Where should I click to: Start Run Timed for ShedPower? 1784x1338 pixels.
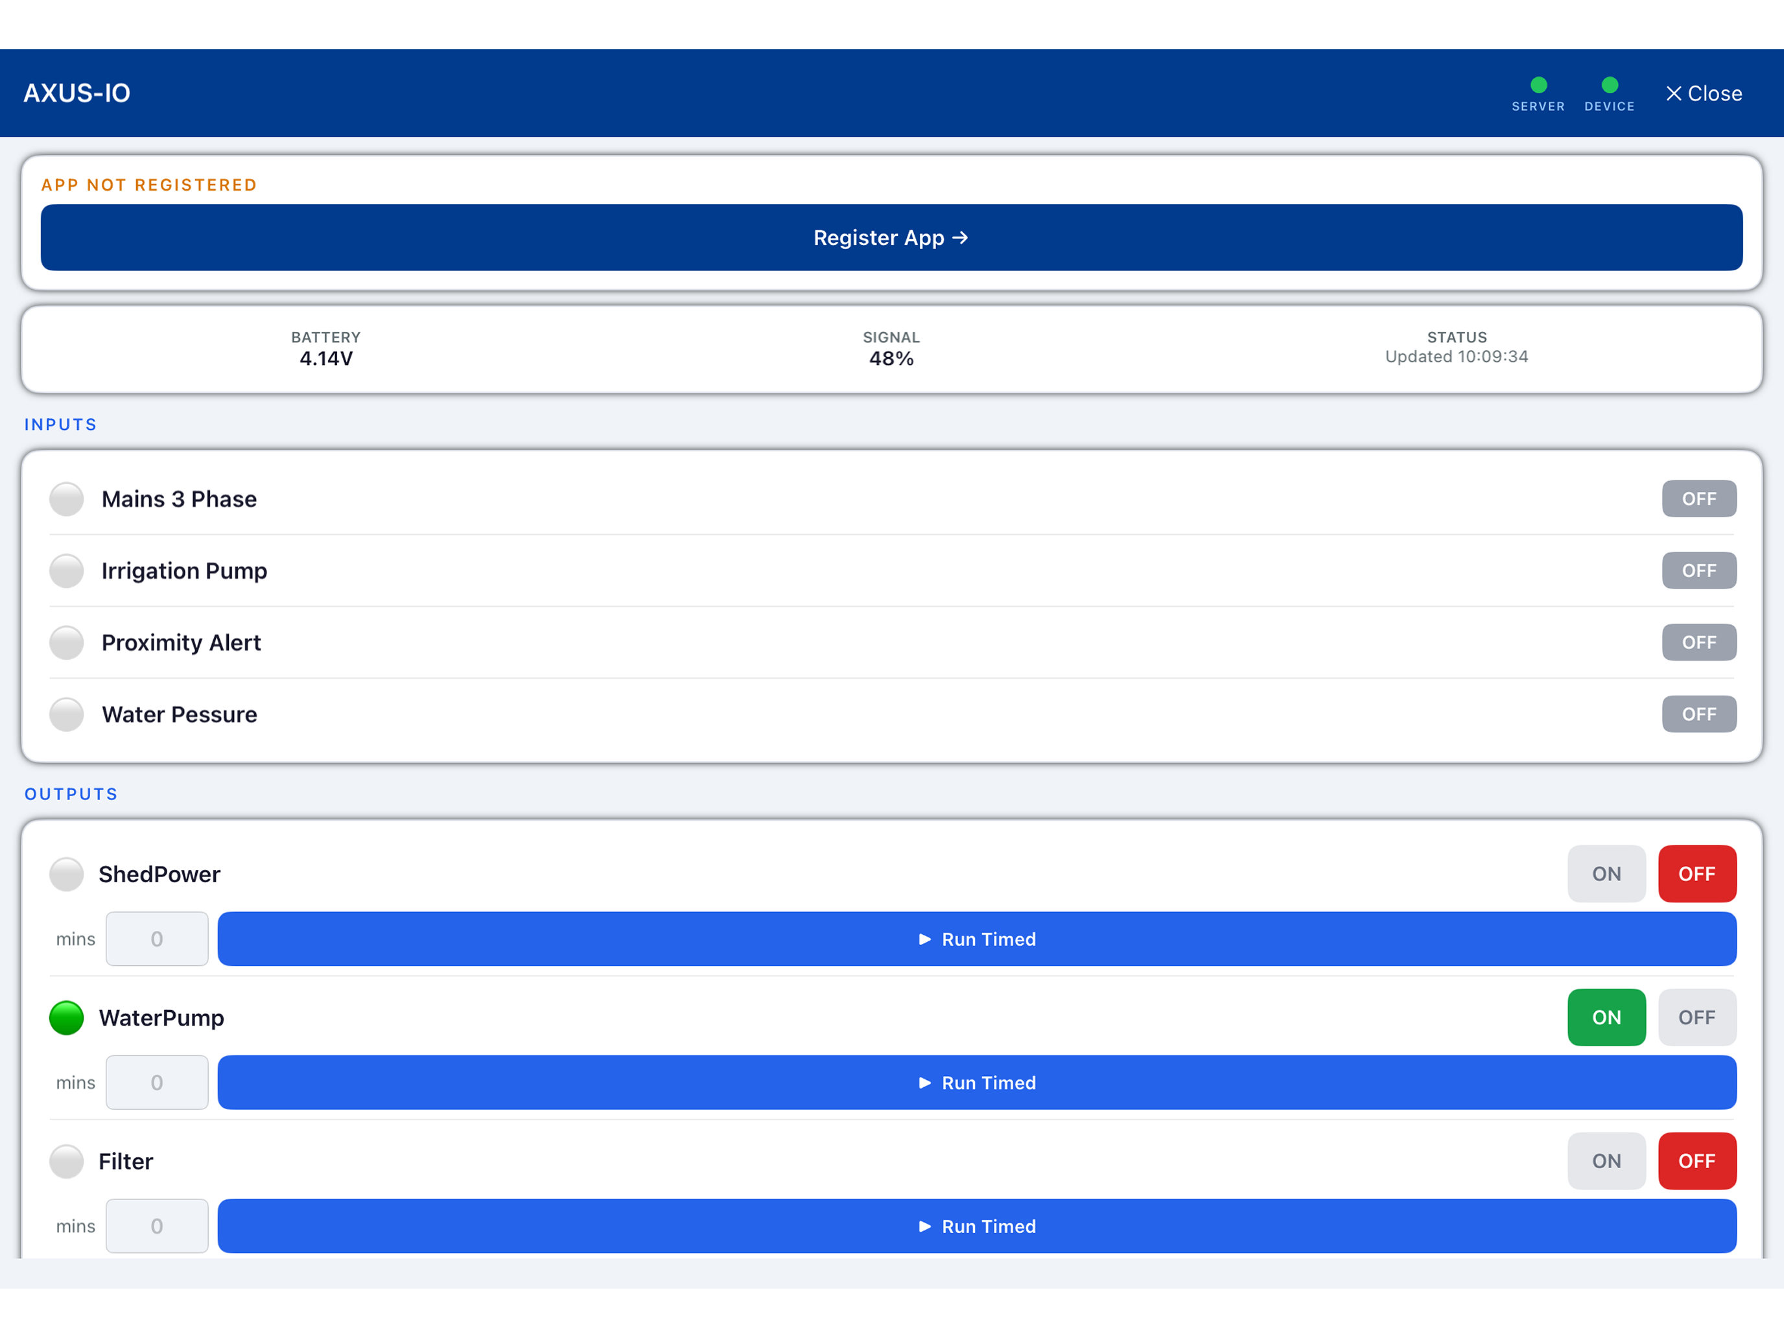tap(977, 939)
